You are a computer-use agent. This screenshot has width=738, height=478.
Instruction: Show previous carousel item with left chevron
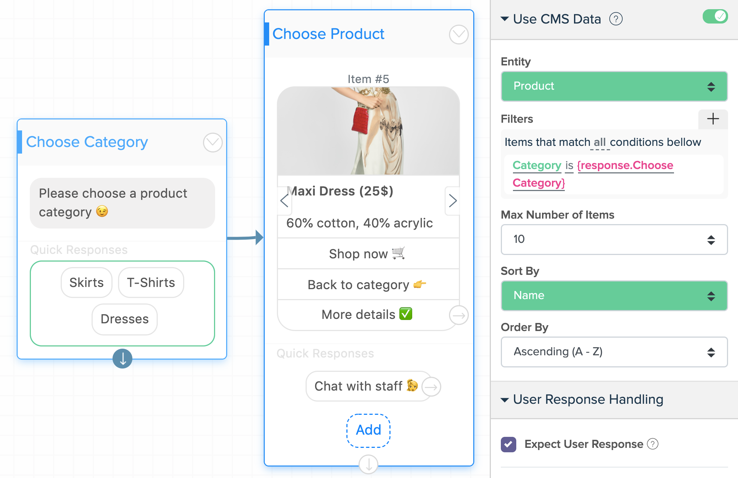click(x=285, y=201)
